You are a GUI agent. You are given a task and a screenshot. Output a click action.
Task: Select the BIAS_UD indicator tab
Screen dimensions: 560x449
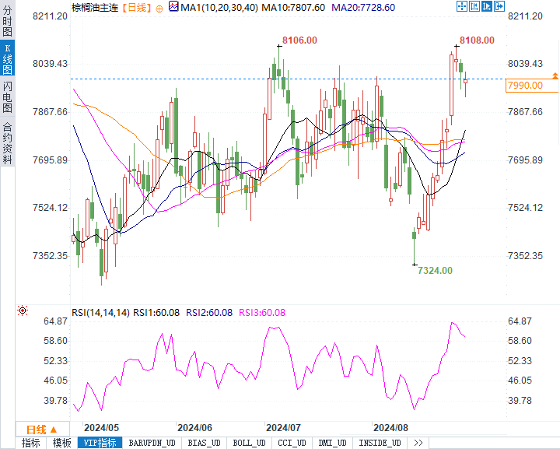click(x=205, y=443)
